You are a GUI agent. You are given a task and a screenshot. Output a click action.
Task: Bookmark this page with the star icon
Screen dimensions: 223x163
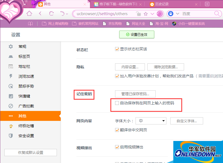pos(146,14)
